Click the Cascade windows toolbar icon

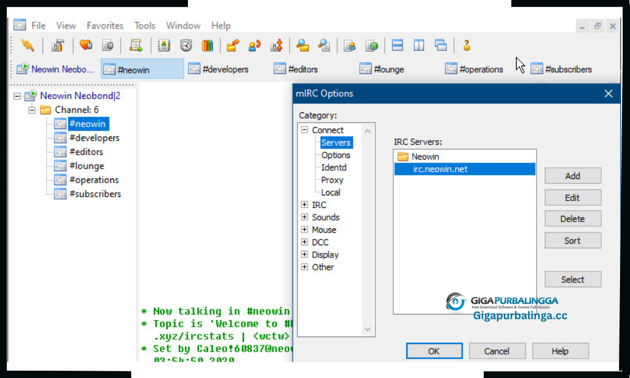[x=440, y=46]
